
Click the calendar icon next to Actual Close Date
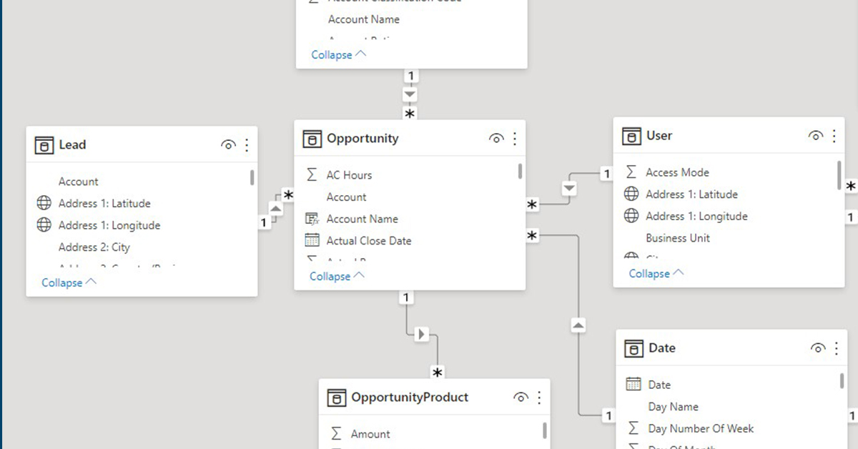click(x=312, y=241)
